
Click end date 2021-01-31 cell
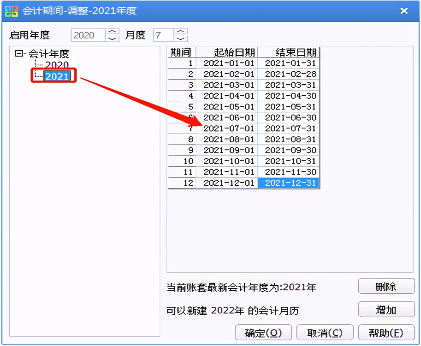[x=289, y=63]
